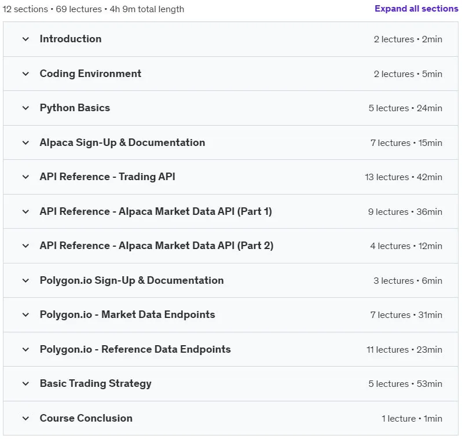The height and width of the screenshot is (439, 462).
Task: Click the '11 lectures • 23min' text
Action: pos(404,350)
